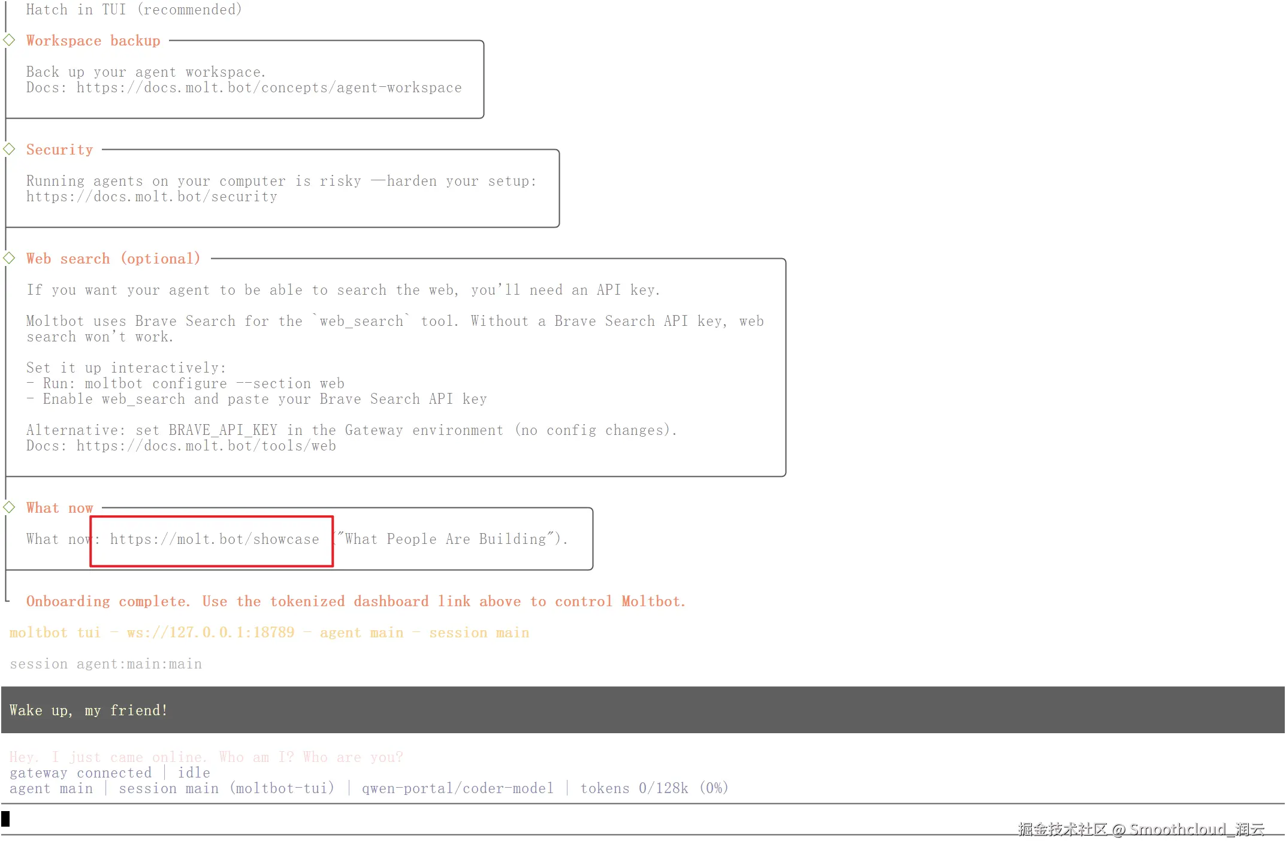Click diamond marker beside Security heading
This screenshot has height=859, width=1286.
point(9,149)
